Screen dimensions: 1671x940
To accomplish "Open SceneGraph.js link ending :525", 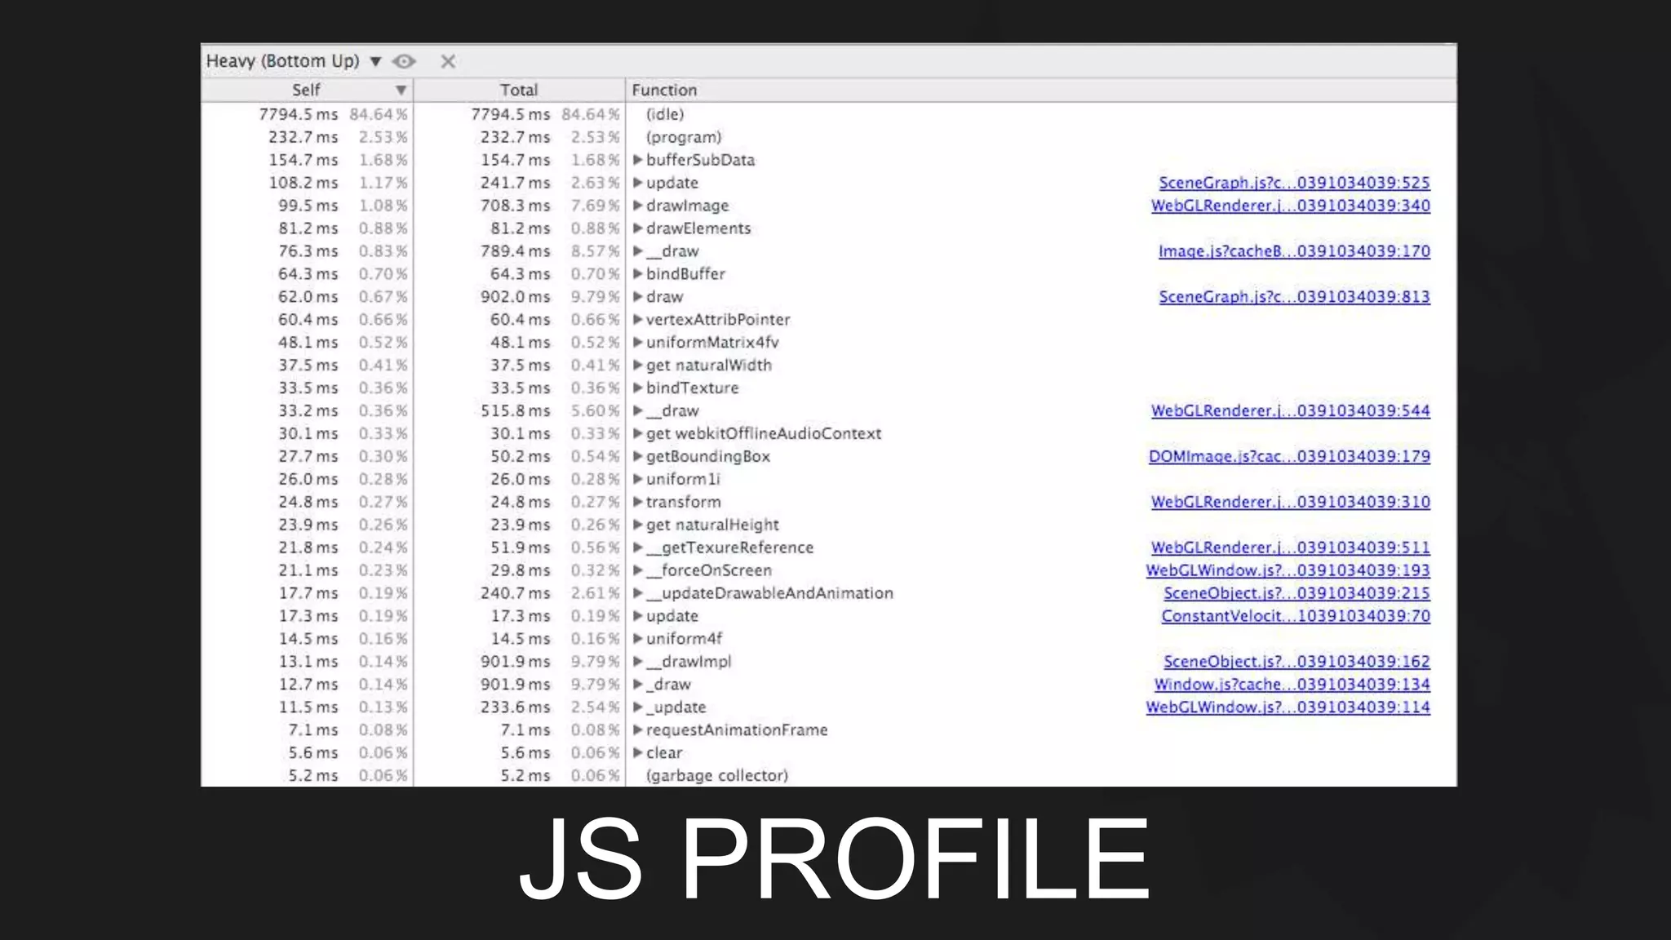I will click(1294, 183).
